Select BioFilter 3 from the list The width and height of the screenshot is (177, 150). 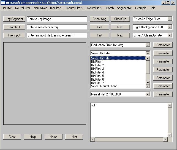pyautogui.click(x=97, y=69)
